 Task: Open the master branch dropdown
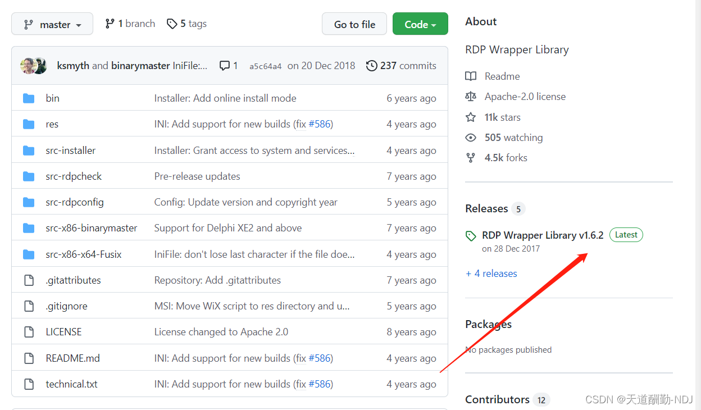pos(52,24)
